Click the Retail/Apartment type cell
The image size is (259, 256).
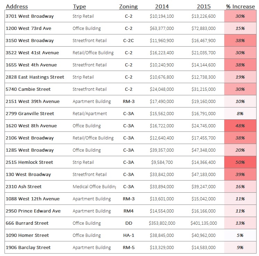pyautogui.click(x=90, y=114)
